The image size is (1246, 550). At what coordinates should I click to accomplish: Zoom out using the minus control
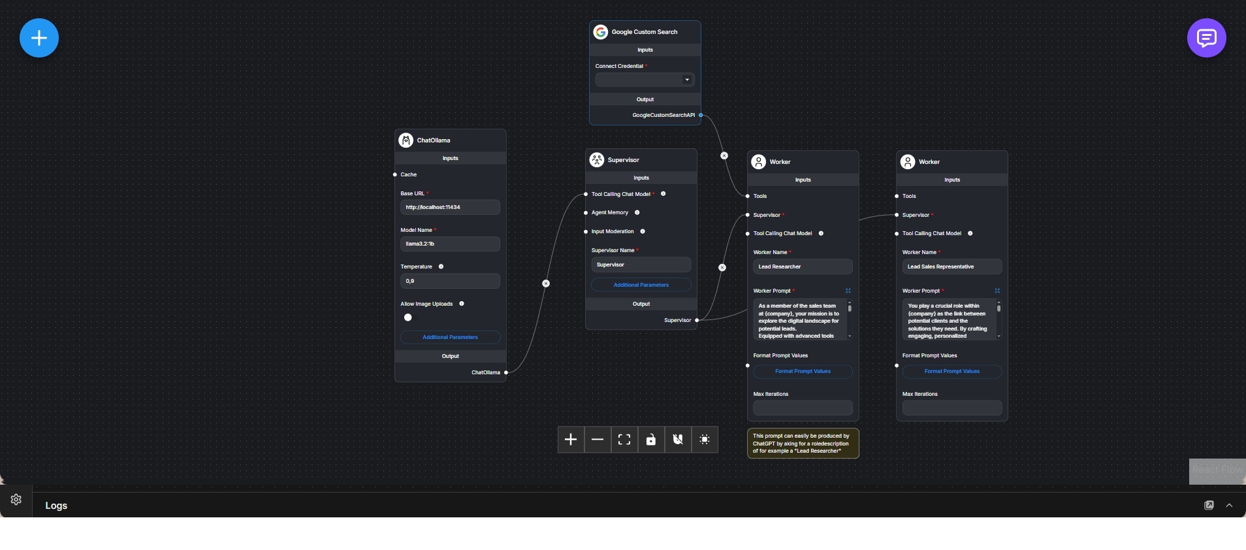pos(598,440)
